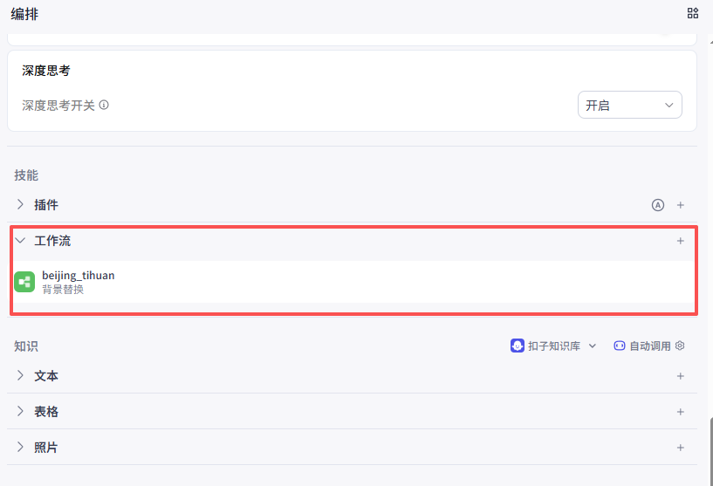Add table knowledge with plus icon
Screen dimensions: 713x486
tap(681, 412)
